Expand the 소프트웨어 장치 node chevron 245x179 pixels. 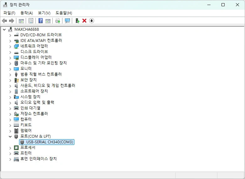pyautogui.click(x=10, y=92)
